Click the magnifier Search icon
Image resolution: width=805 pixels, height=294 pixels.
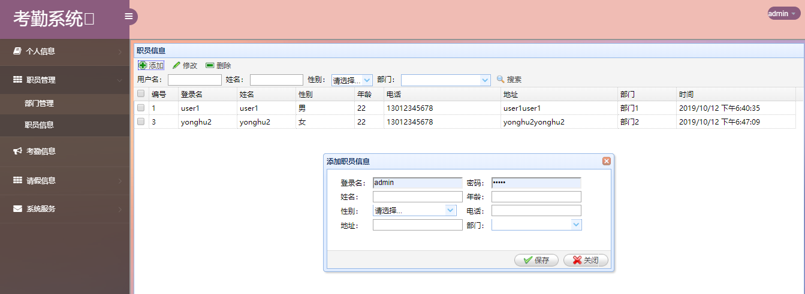(501, 79)
